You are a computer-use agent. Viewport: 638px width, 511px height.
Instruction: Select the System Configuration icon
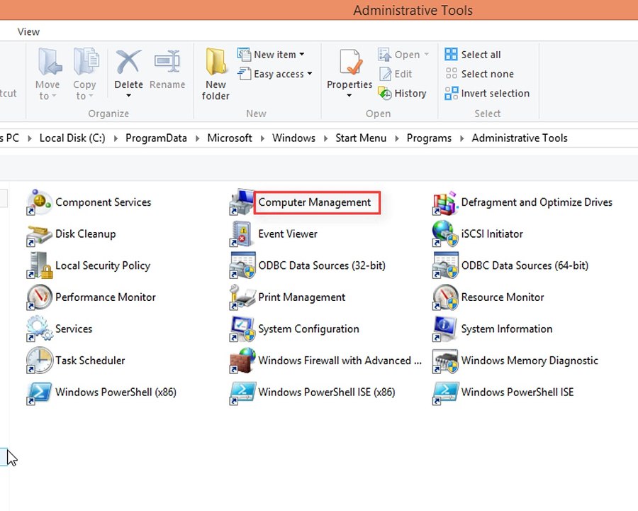click(242, 329)
